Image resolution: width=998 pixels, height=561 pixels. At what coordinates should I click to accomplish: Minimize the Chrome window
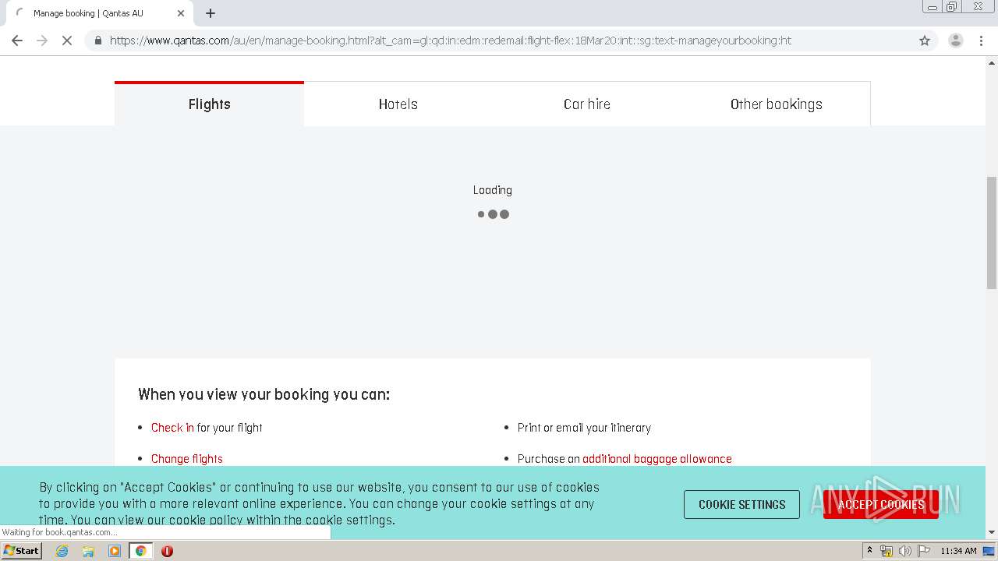pyautogui.click(x=933, y=7)
